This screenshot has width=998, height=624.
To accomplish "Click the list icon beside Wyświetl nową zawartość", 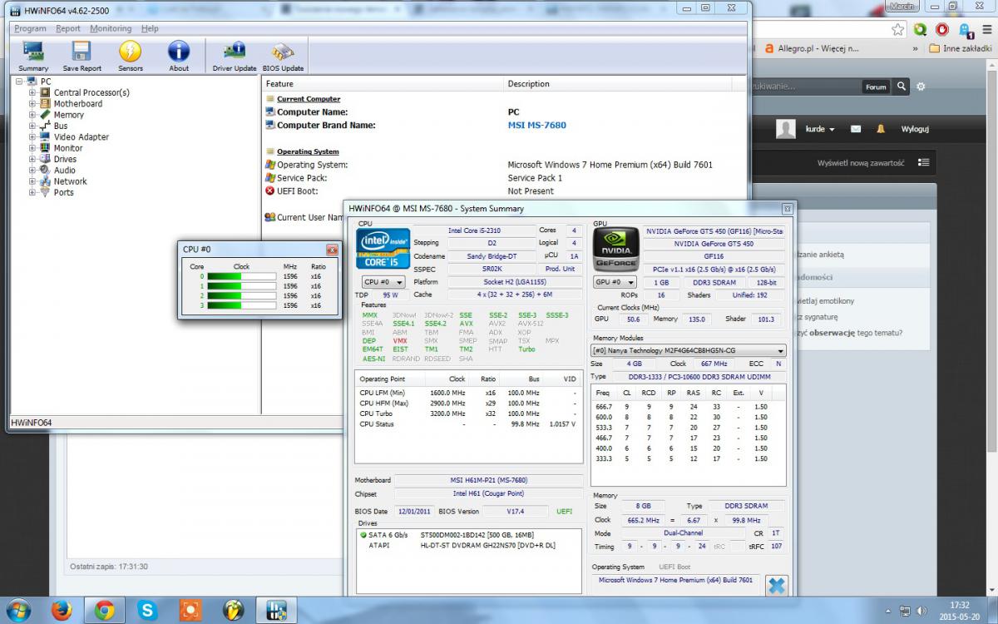I will click(x=924, y=162).
